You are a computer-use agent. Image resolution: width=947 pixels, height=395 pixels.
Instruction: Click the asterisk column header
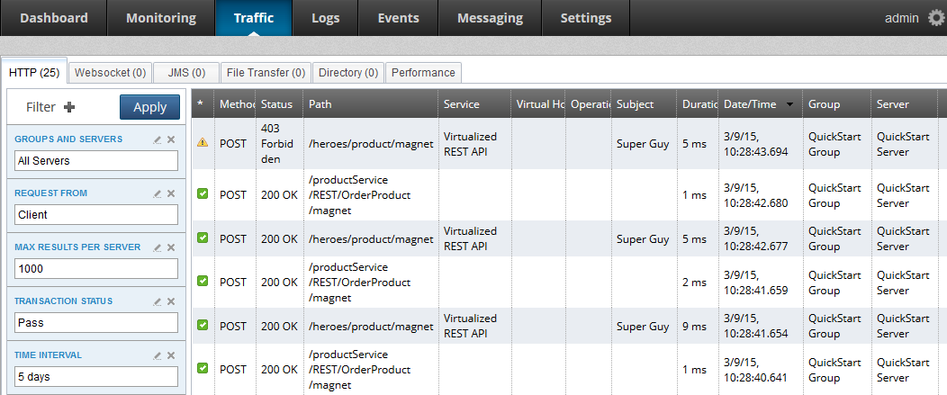pyautogui.click(x=203, y=103)
